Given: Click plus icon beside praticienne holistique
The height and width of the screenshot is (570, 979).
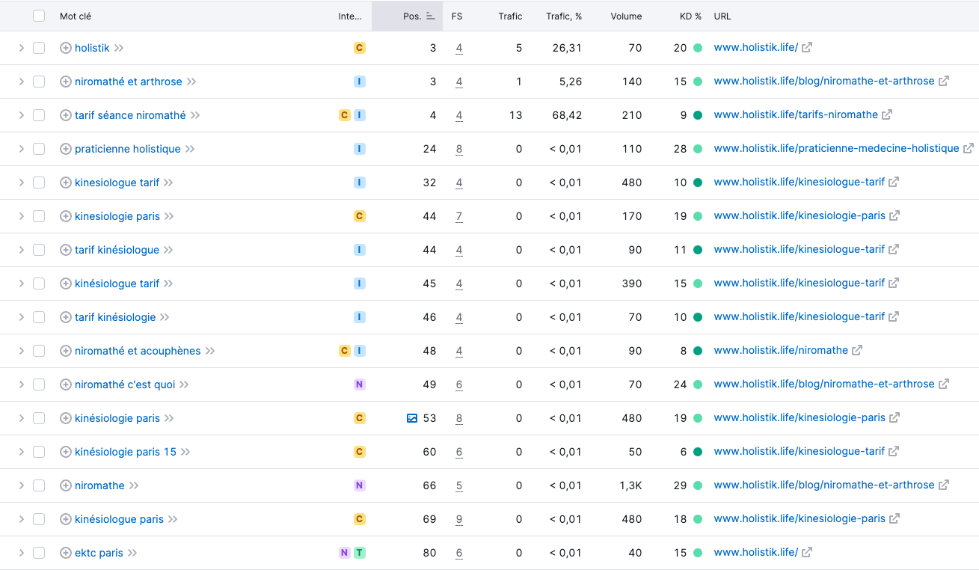Looking at the screenshot, I should click(x=66, y=149).
